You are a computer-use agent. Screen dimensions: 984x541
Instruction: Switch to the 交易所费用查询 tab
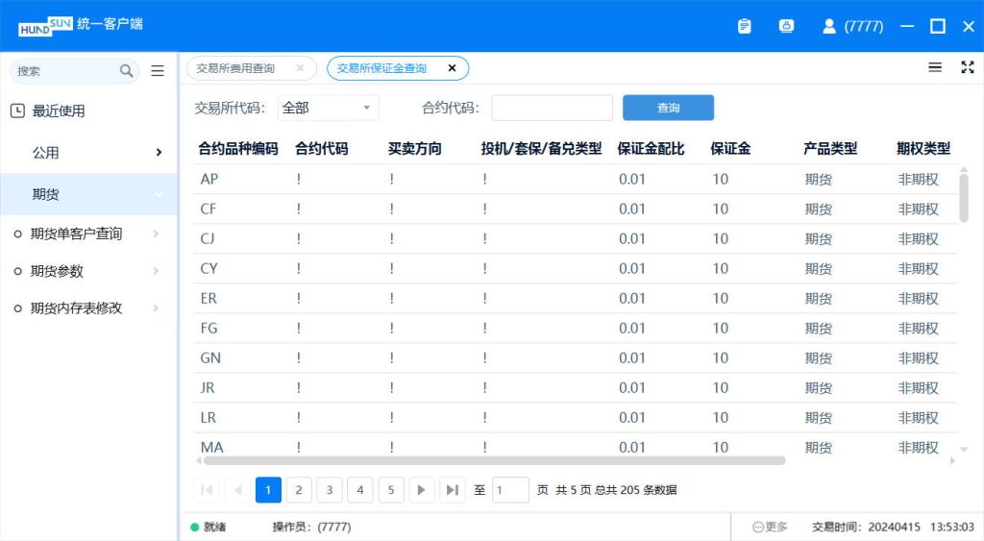coord(236,68)
